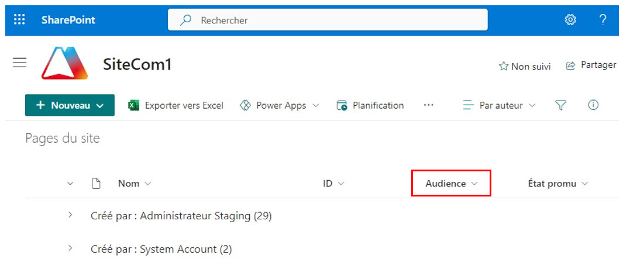Click the file type column icon
The height and width of the screenshot is (269, 623).
pyautogui.click(x=96, y=183)
